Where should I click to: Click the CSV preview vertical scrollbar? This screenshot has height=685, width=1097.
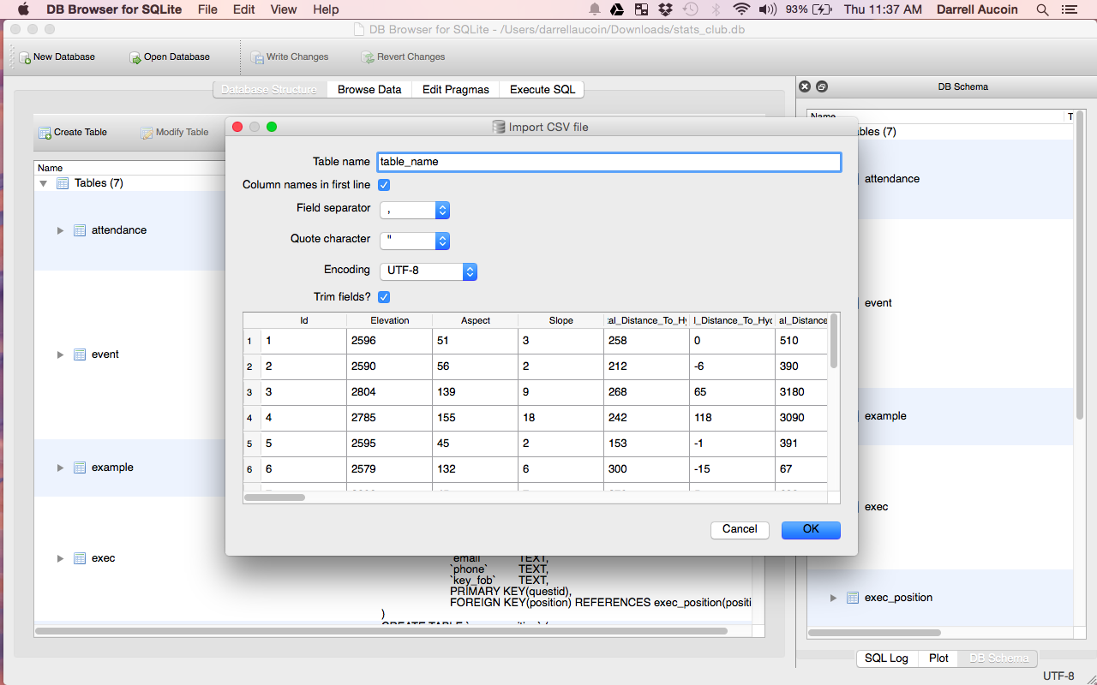pyautogui.click(x=834, y=342)
